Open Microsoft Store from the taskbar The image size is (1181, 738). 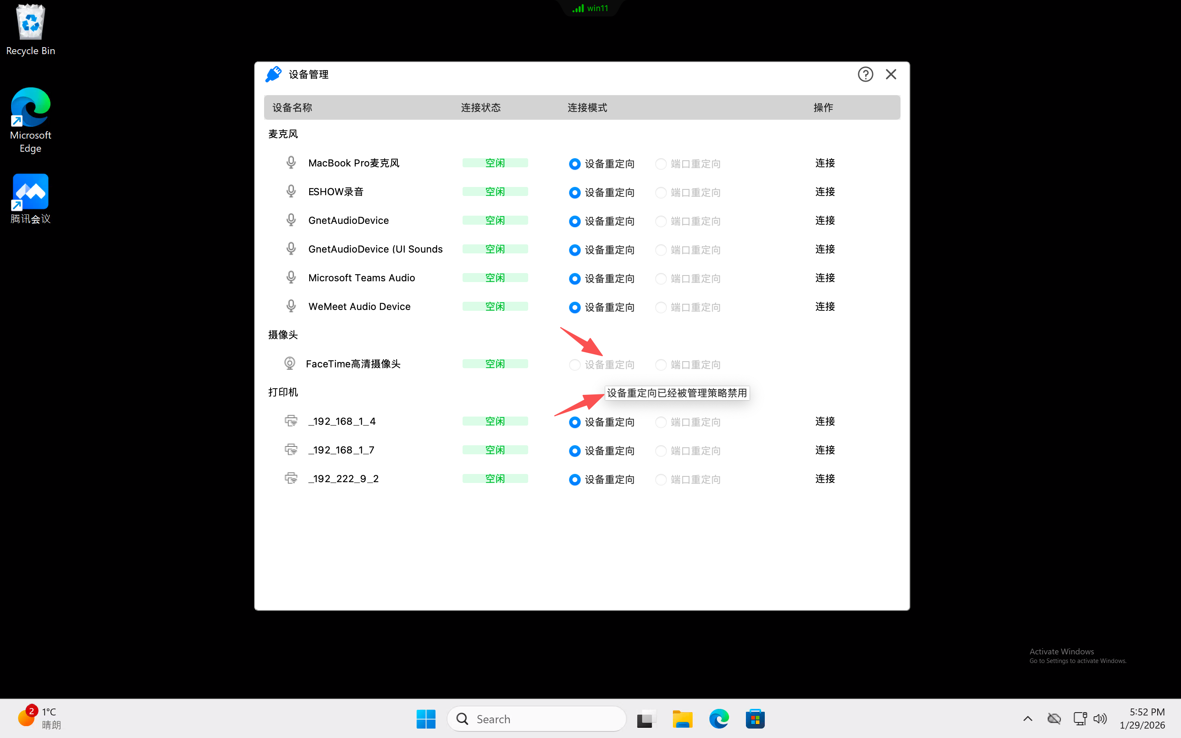pos(755,718)
